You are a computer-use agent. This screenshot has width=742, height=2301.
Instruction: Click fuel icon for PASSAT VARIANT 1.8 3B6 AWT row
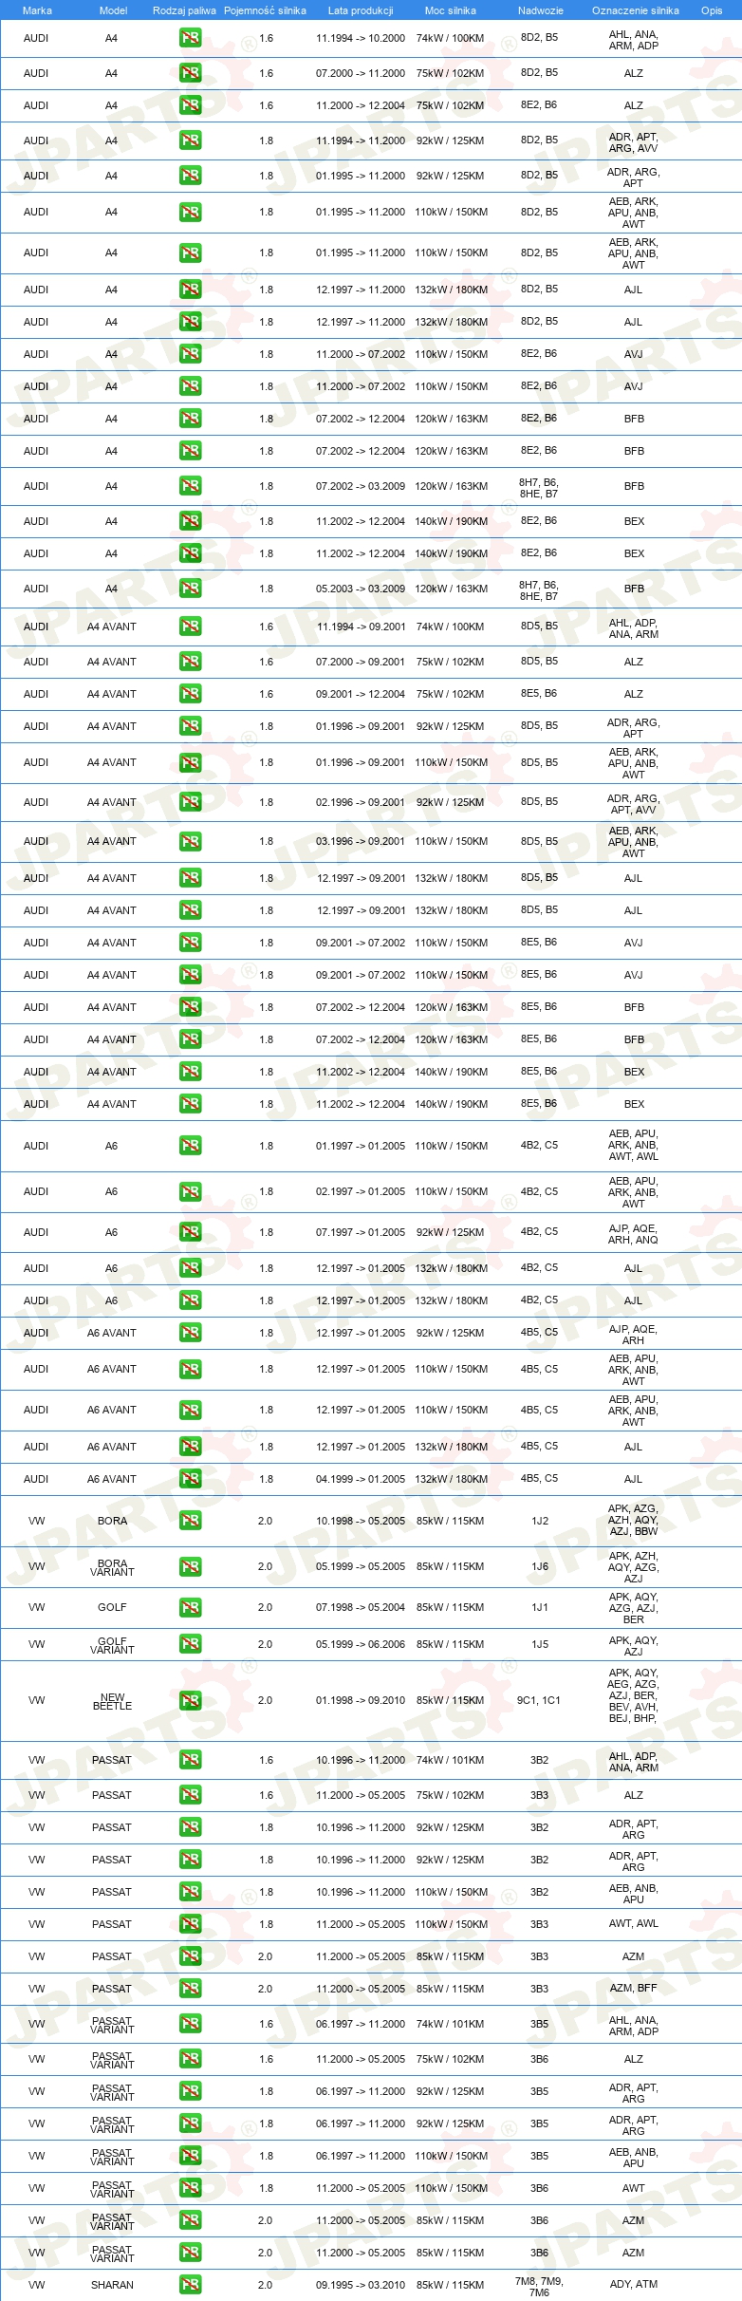(x=190, y=2188)
